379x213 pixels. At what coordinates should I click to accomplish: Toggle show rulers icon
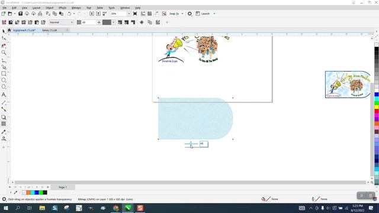point(143,14)
